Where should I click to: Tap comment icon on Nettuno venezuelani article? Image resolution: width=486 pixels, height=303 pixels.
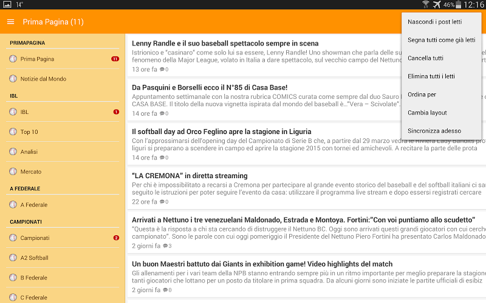tap(165, 246)
